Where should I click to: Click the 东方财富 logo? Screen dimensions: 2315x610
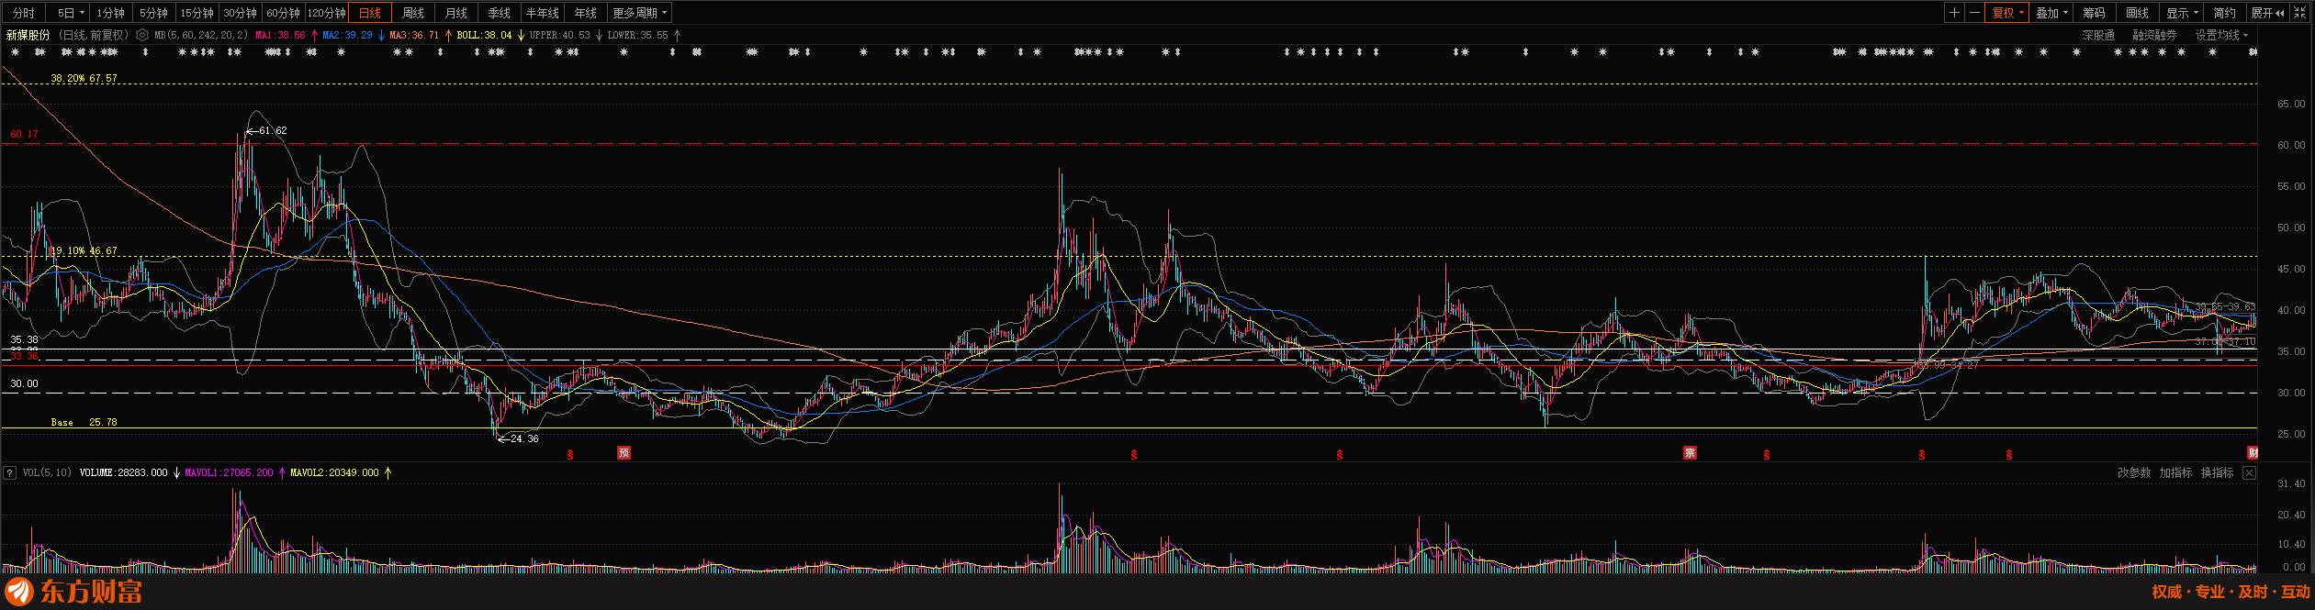pos(73,592)
